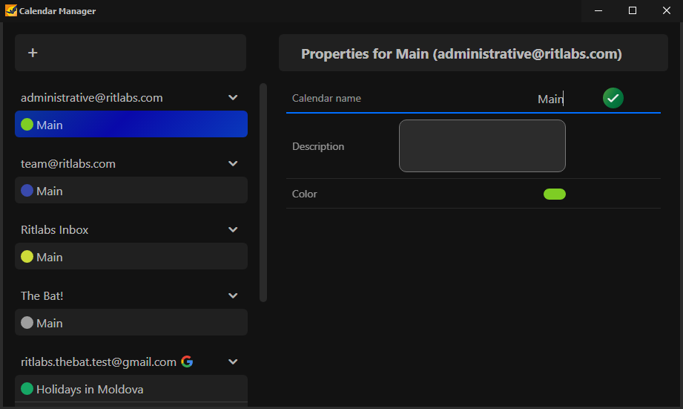Collapse the team@ritlabs.com account chevron

tap(233, 163)
